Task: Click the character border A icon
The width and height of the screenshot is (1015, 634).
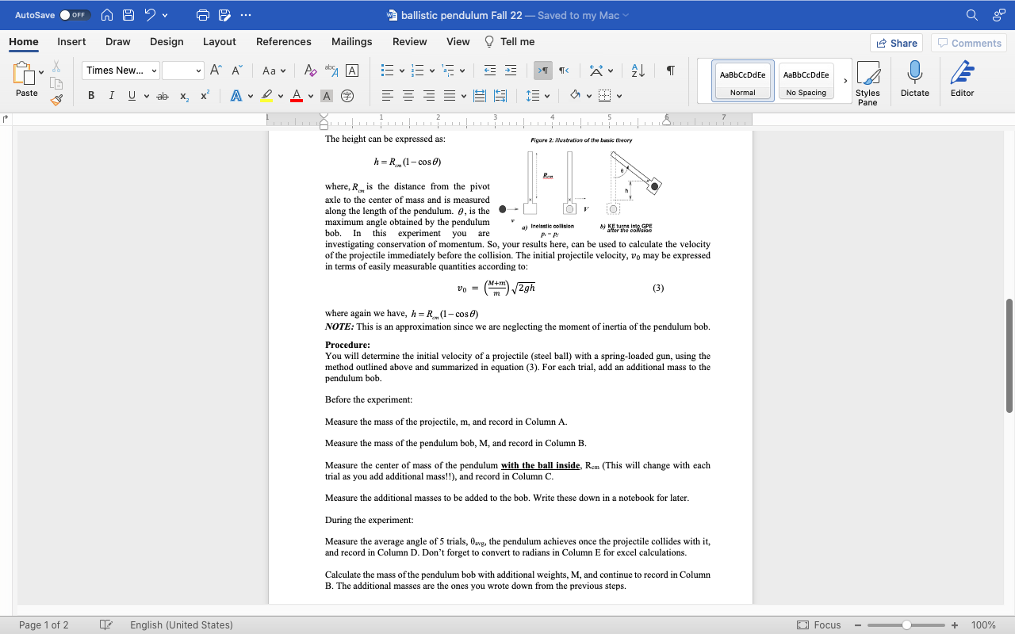Action: click(x=352, y=71)
